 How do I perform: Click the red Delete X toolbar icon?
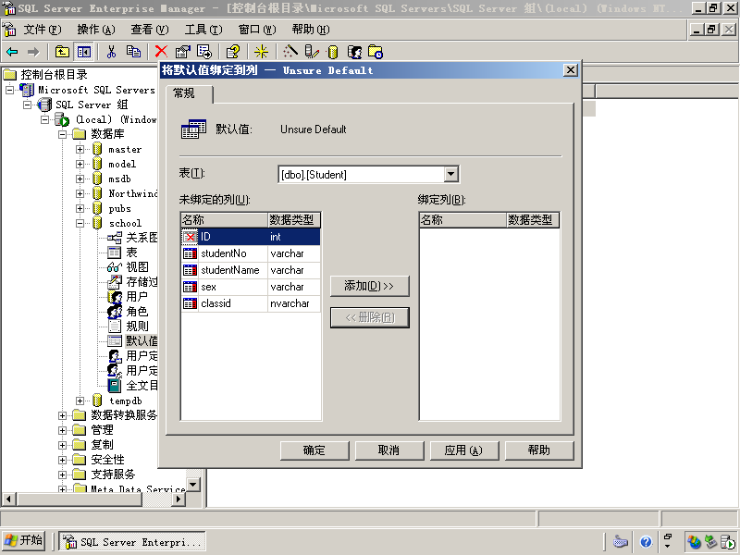(161, 52)
